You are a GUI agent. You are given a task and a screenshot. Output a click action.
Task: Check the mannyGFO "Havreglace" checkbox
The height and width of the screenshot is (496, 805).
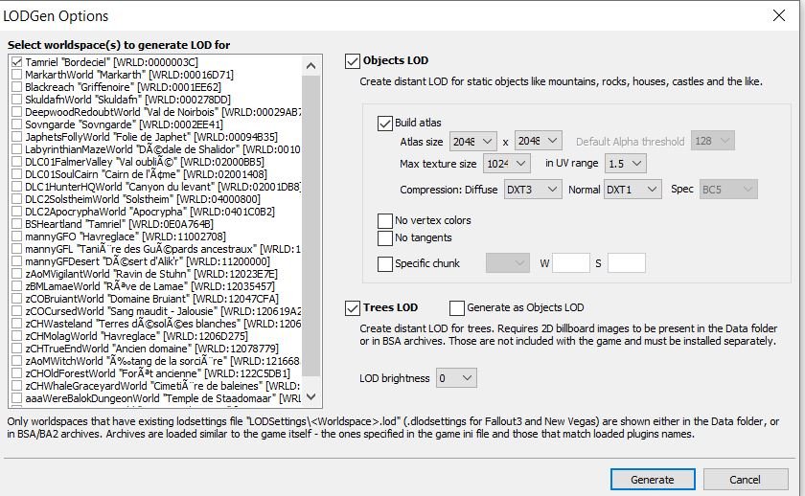16,237
